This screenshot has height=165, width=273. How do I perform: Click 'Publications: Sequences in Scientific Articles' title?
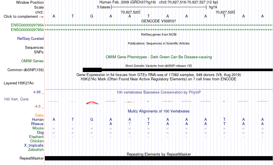(159, 43)
